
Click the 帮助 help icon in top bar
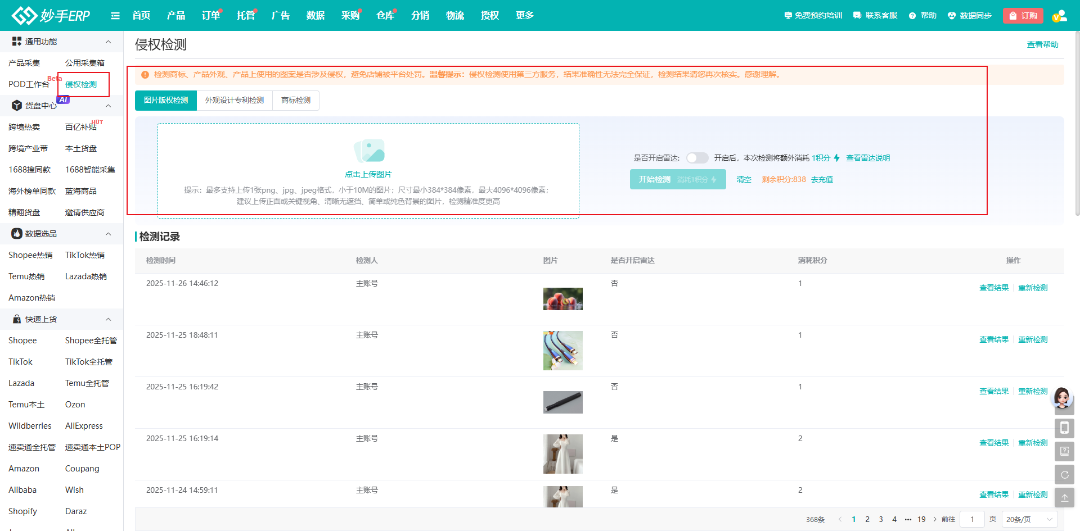(x=922, y=16)
